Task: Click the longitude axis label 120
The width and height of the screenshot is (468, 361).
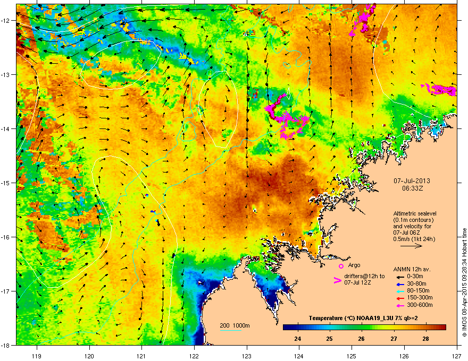Action: [89, 356]
